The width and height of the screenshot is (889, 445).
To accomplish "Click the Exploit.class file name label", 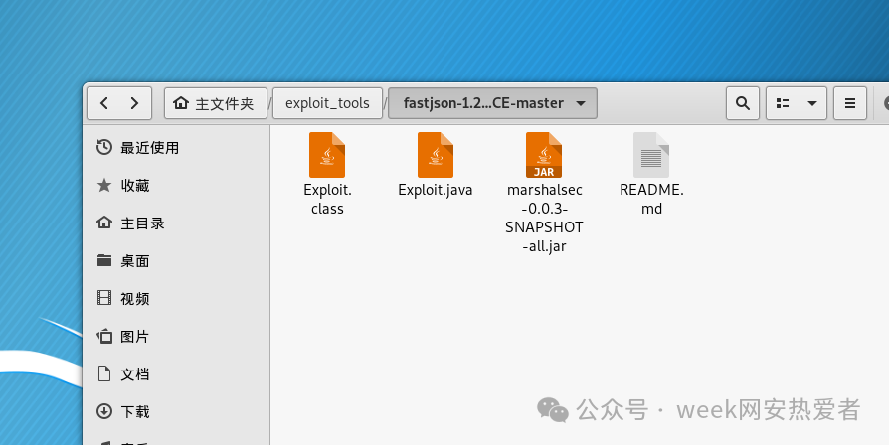I will (327, 200).
